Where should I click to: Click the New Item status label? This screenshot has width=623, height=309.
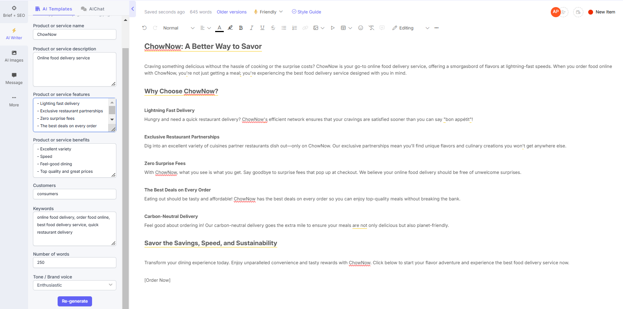coord(602,12)
